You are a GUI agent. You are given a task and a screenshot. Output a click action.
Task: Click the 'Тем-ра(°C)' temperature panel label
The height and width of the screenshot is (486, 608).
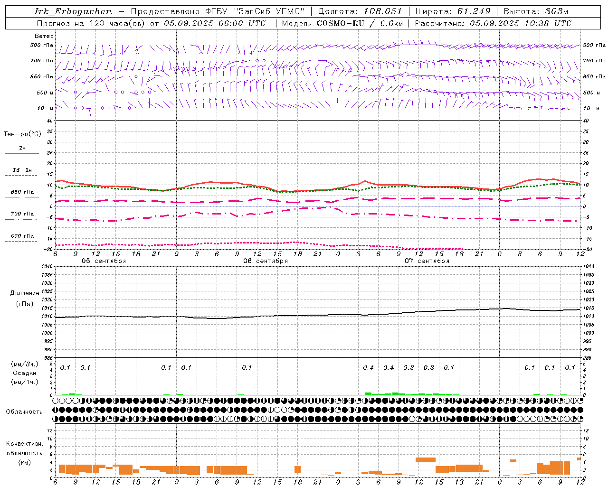click(x=22, y=134)
